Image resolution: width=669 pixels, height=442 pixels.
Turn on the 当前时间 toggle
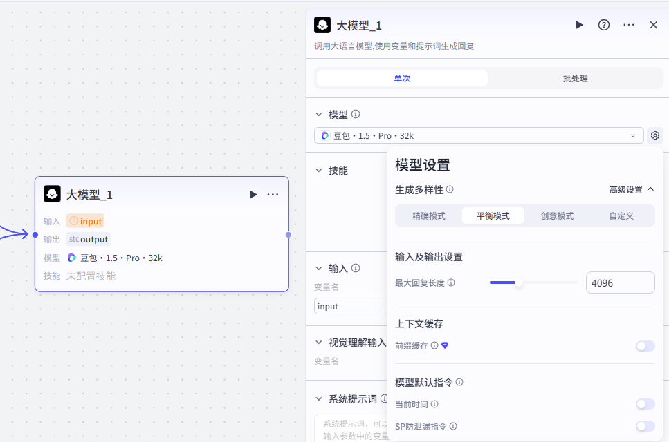645,404
